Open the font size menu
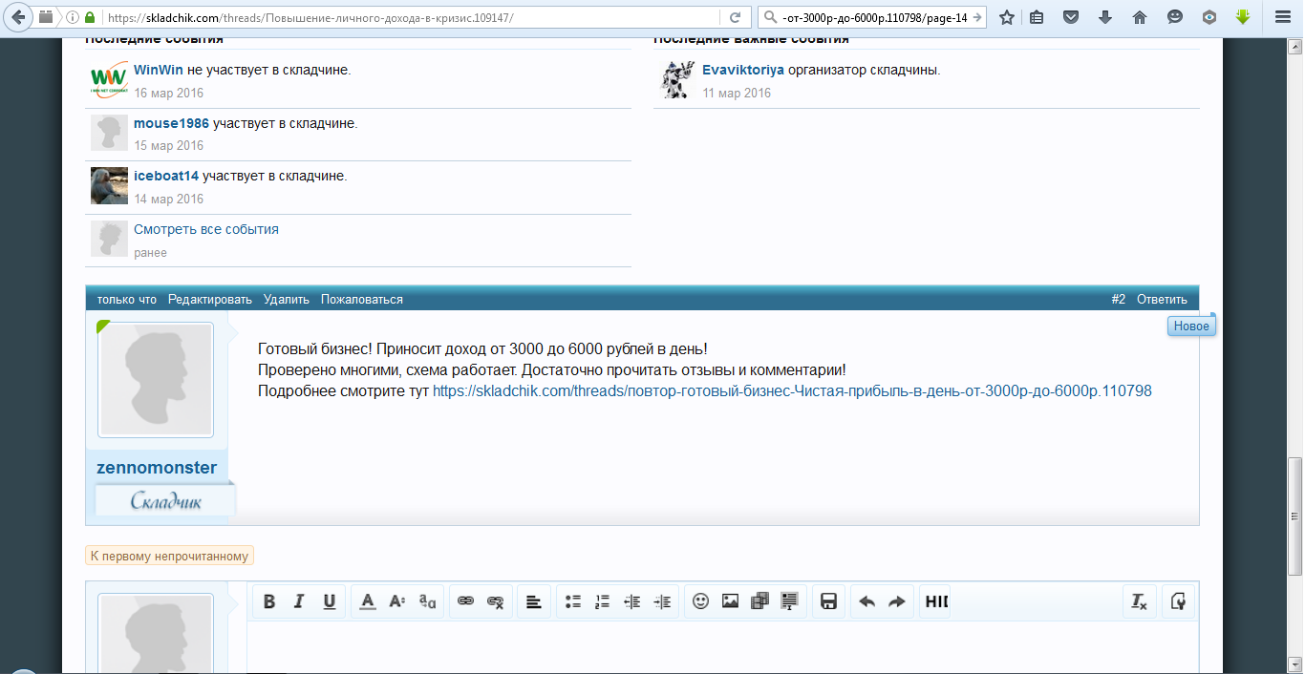 pyautogui.click(x=397, y=601)
